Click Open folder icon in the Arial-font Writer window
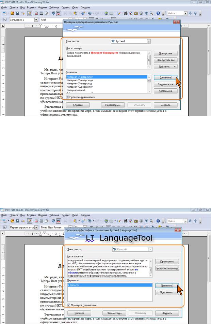The width and height of the screenshot is (211, 324). tap(12, 13)
